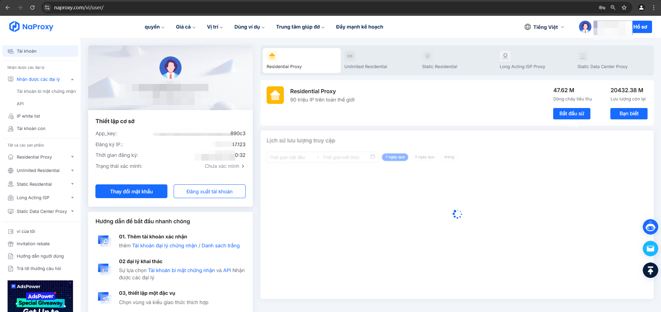Click the Trả lời thường câu hỏi icon

click(11, 269)
